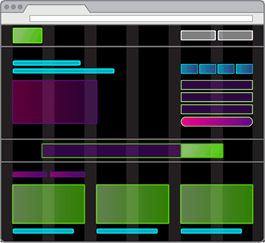The image size is (265, 243).
Task: Click the second purple form field
Action: [x=217, y=97]
